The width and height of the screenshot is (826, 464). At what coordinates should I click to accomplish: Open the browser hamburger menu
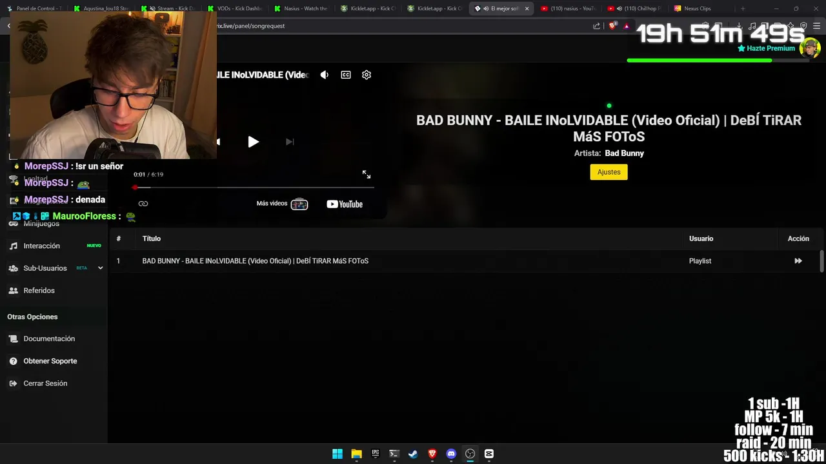[817, 26]
